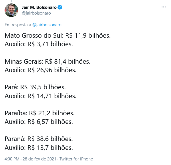Select the Auxílio R$ 14,71 bilhões line

coord(40,96)
